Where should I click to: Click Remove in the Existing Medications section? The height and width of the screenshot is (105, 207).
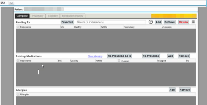pos(184,56)
